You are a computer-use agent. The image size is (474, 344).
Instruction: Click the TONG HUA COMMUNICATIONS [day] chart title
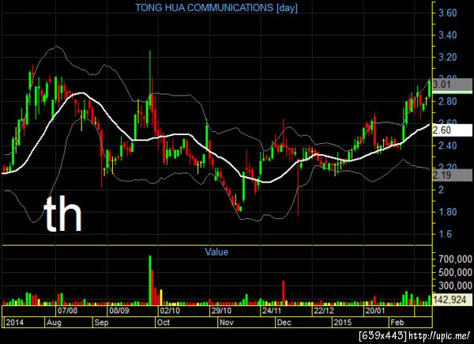click(x=216, y=8)
